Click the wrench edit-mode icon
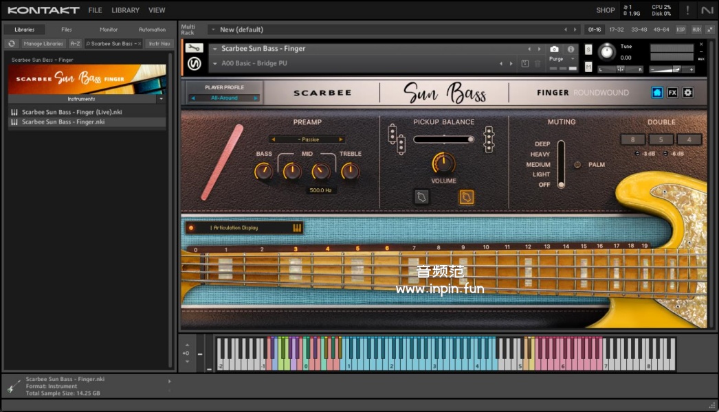The image size is (719, 412). (x=194, y=48)
